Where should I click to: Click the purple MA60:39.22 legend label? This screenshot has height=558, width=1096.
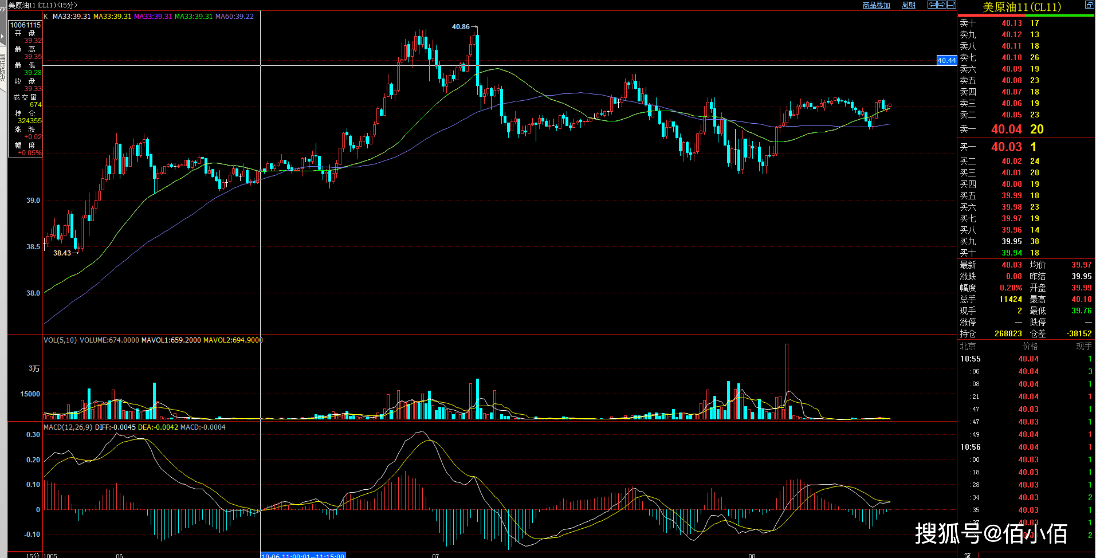(234, 17)
